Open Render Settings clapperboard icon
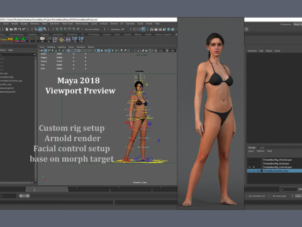Viewport: 302px width, 227px height. (164, 29)
